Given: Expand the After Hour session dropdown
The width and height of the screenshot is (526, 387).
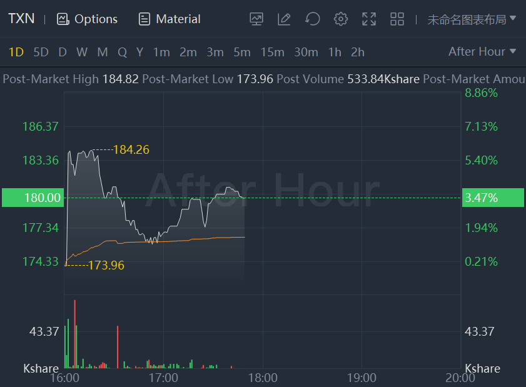Looking at the screenshot, I should coord(482,52).
